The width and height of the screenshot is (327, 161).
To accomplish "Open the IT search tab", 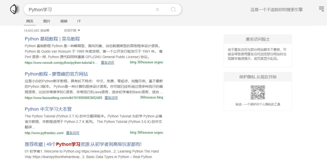I will coord(79,21).
